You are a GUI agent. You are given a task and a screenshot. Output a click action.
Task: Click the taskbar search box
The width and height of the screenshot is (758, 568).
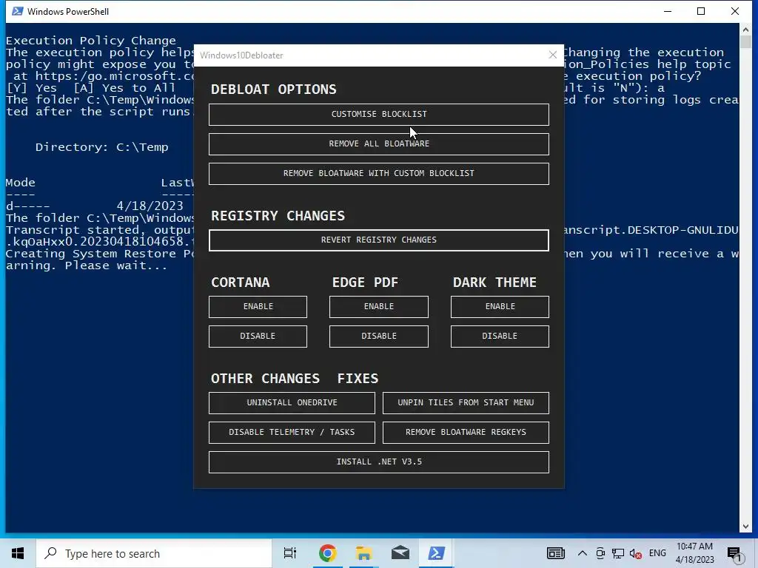[154, 553]
